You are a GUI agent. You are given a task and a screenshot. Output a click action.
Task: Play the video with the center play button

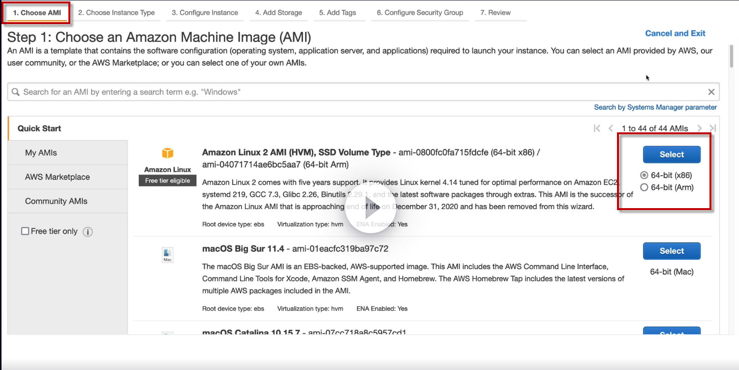pyautogui.click(x=370, y=209)
